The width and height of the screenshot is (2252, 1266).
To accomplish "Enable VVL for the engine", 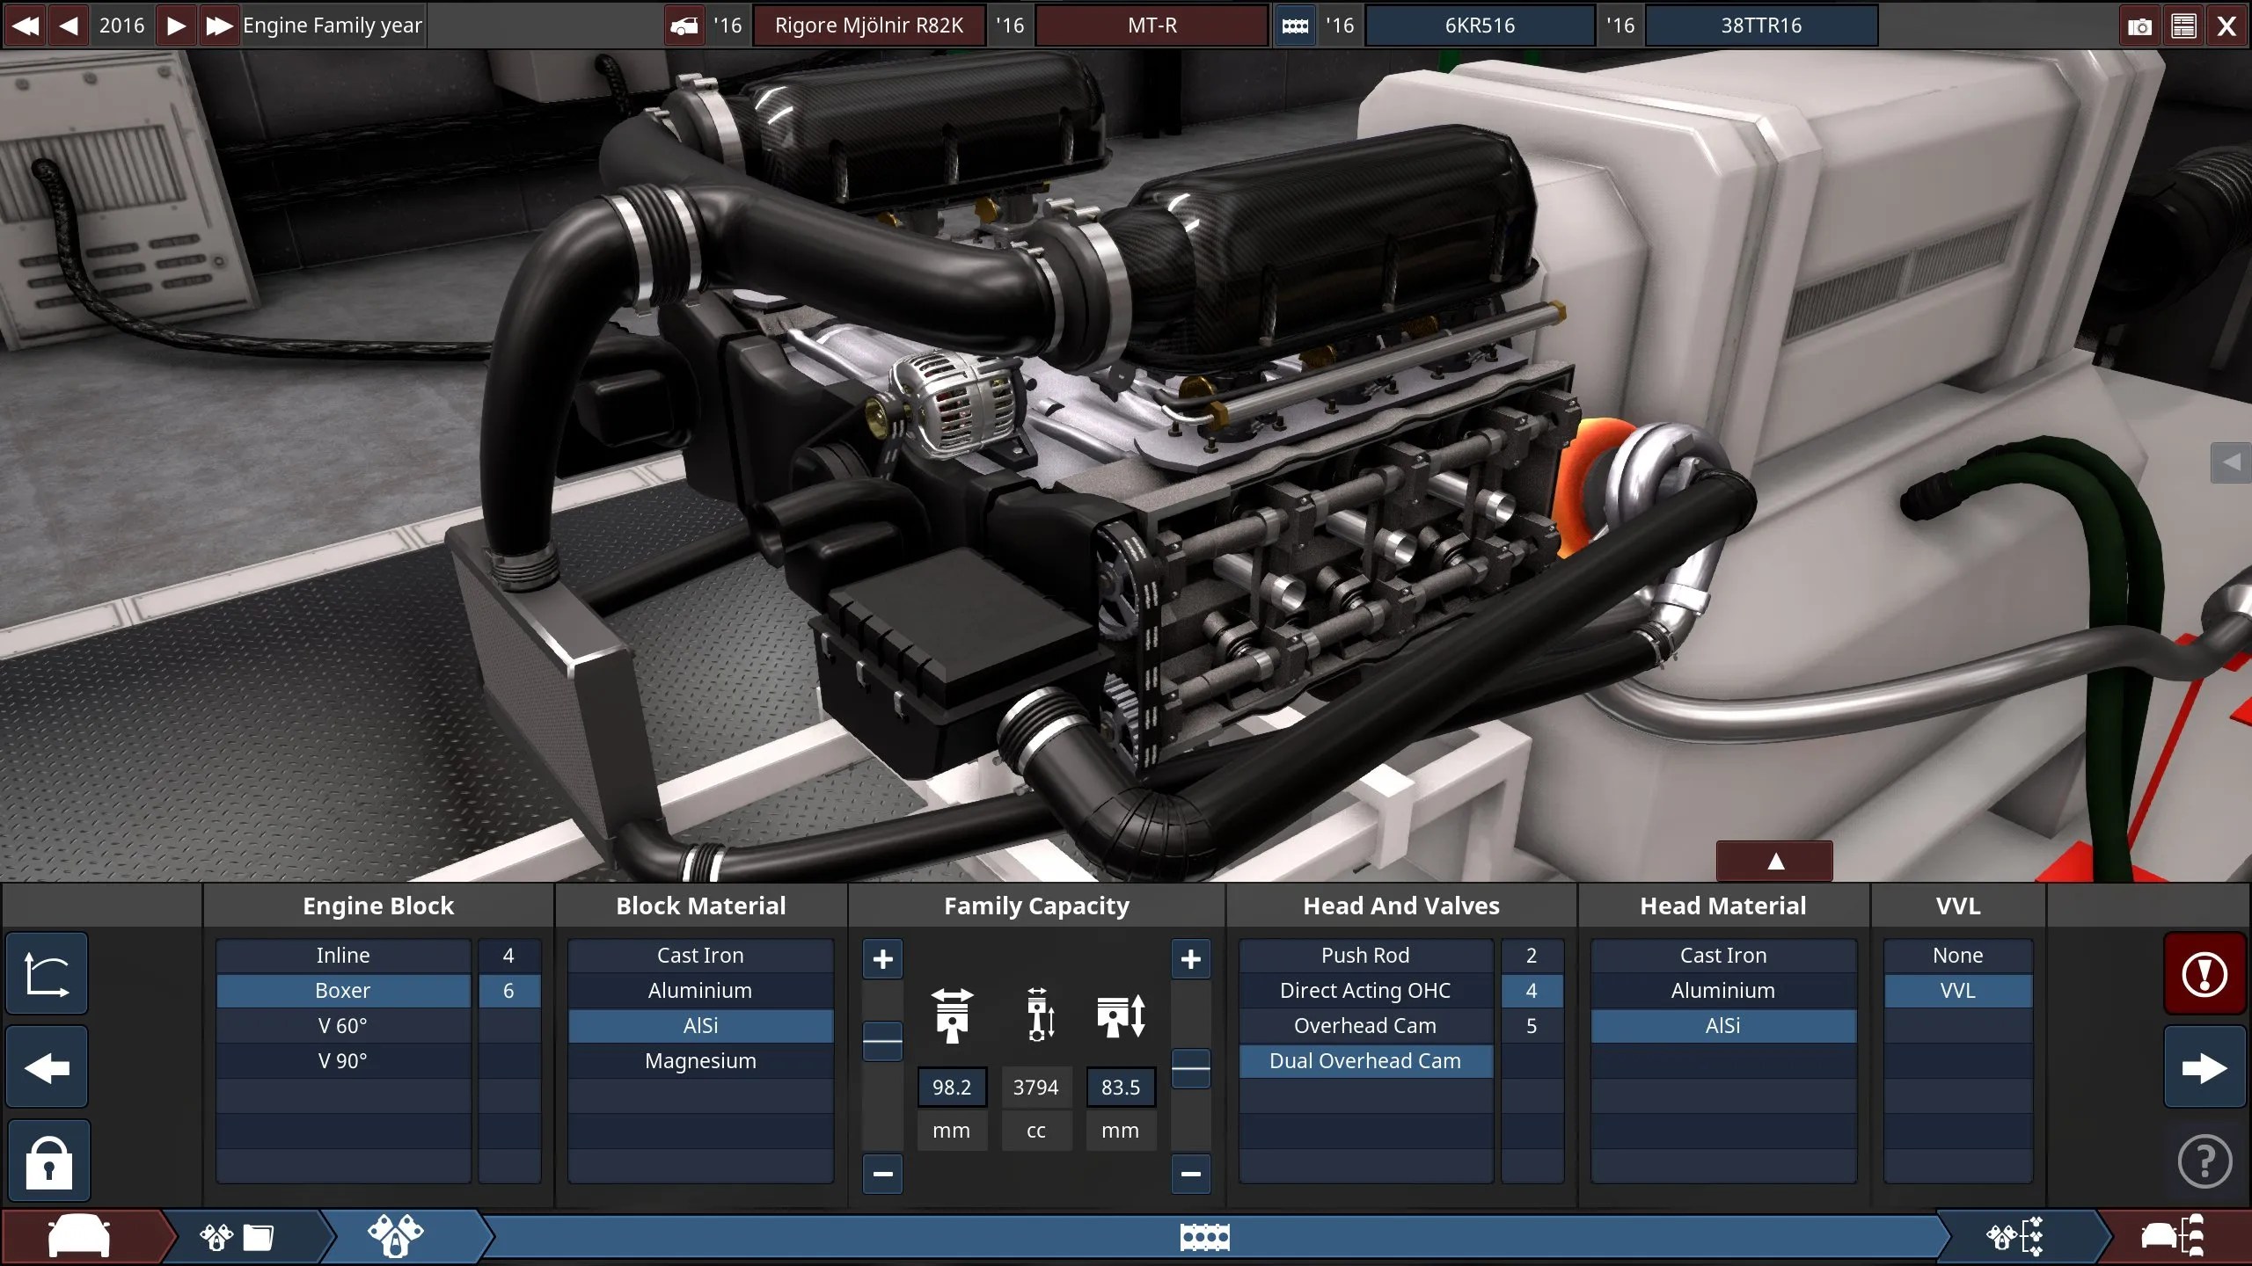I will [x=1960, y=991].
